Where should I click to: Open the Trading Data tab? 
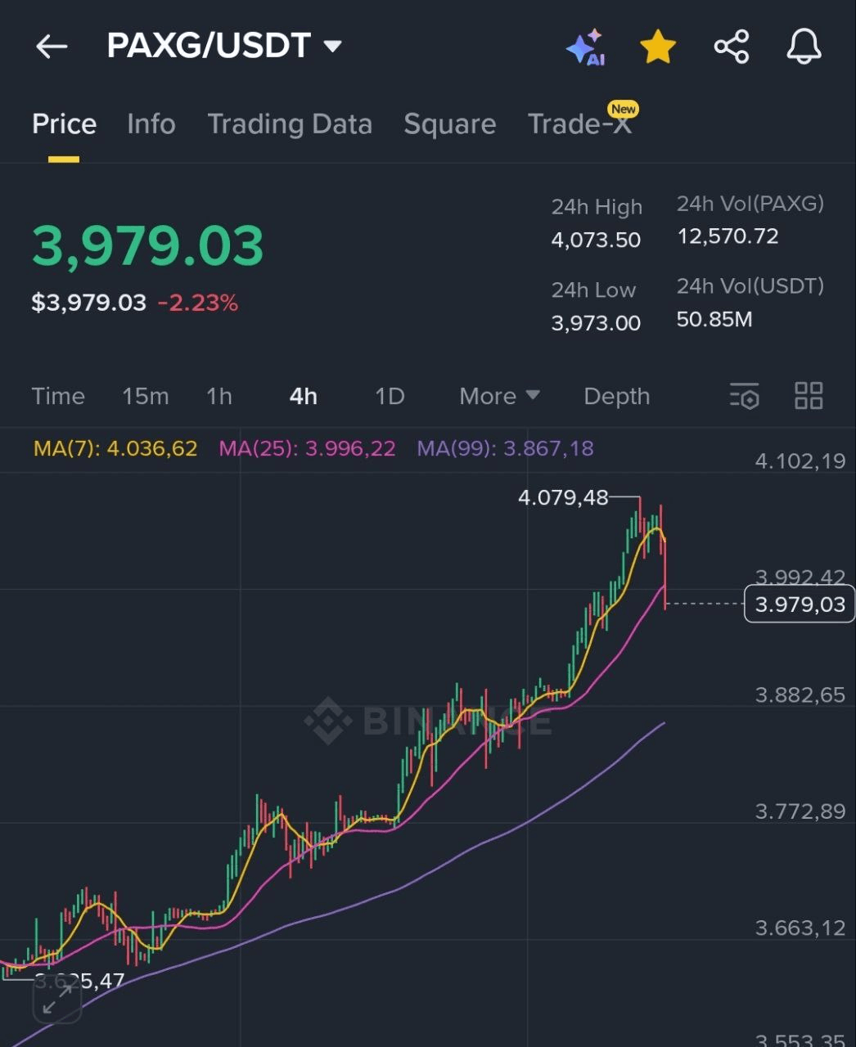290,124
